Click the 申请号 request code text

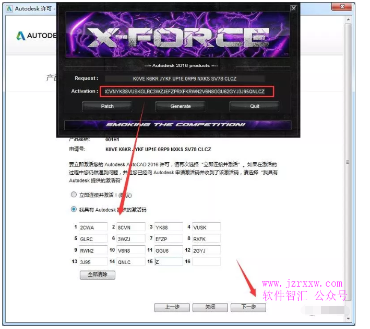click(158, 150)
